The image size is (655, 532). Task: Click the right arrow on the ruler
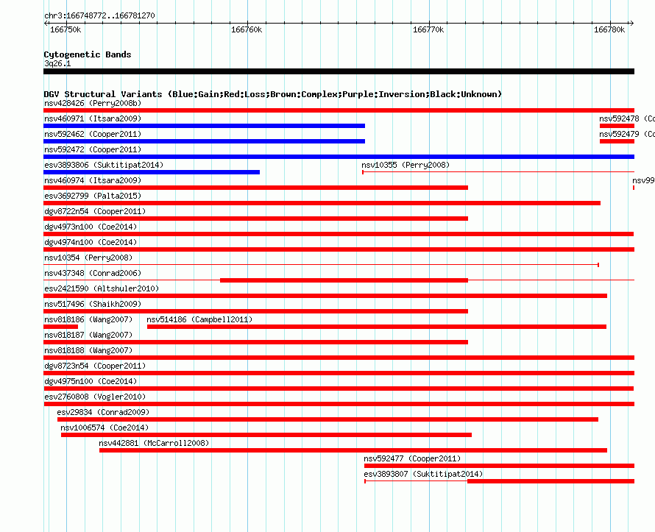(631, 24)
